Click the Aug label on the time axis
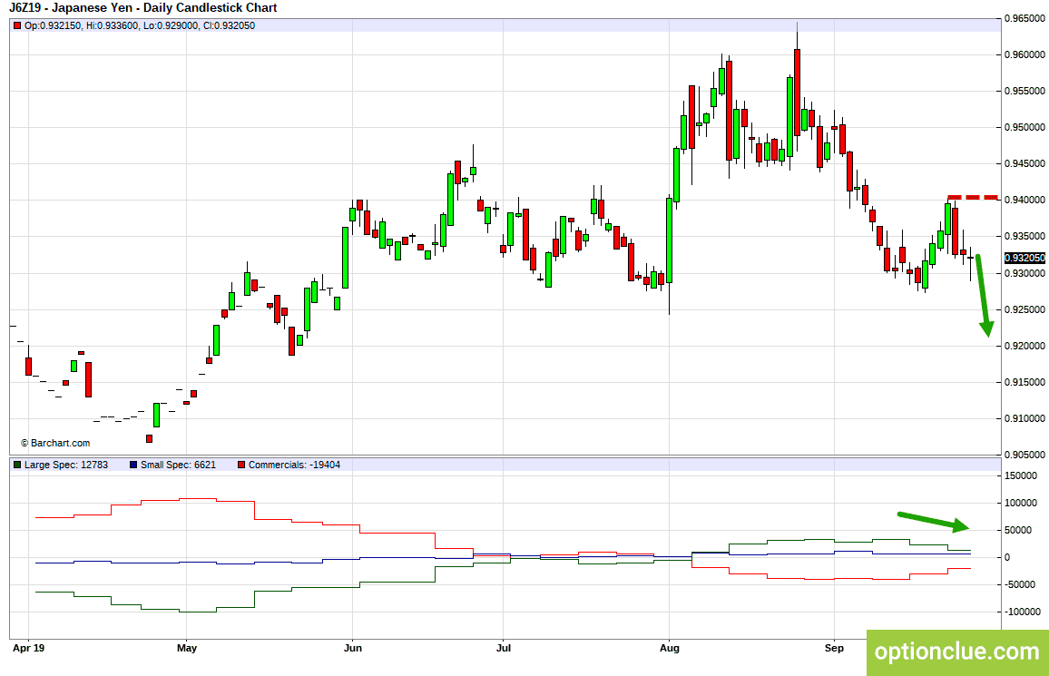 click(x=669, y=648)
